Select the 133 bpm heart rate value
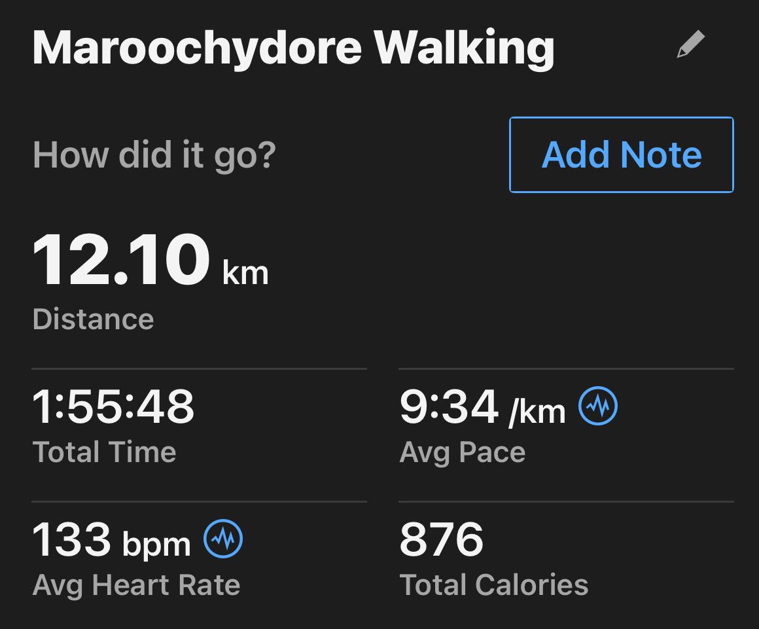Viewport: 759px width, 629px height. tap(111, 541)
